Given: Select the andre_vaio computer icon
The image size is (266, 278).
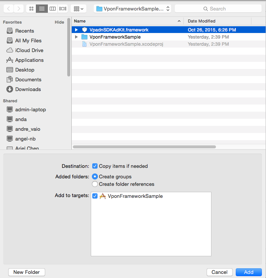Looking at the screenshot, I should click(x=10, y=129).
